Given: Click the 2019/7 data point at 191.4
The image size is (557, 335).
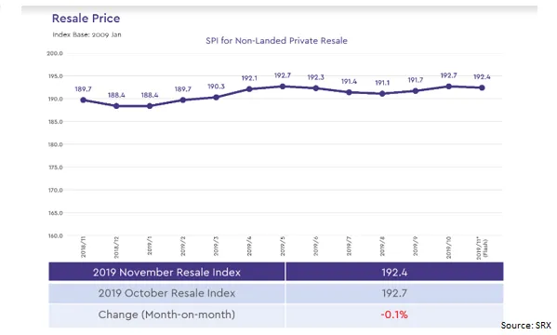Looking at the screenshot, I should (x=350, y=92).
